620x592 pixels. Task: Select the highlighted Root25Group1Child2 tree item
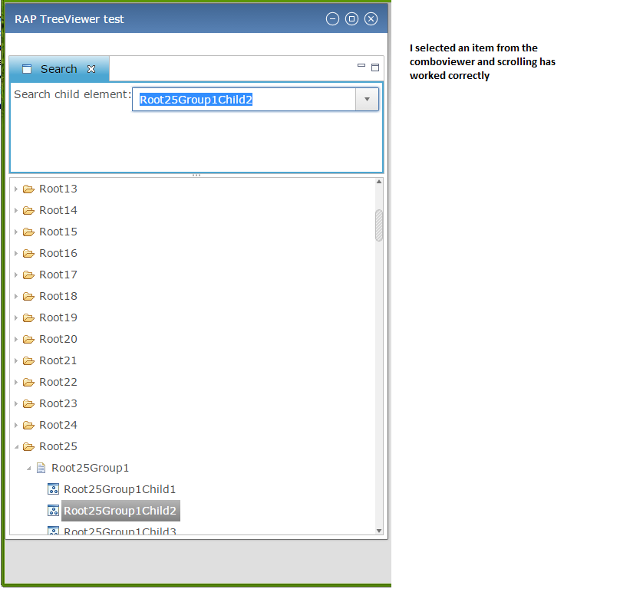tap(120, 511)
